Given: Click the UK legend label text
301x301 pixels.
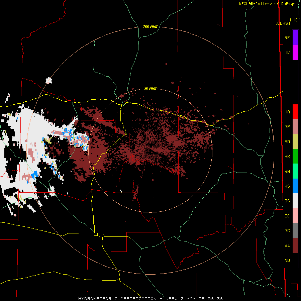Looking at the screenshot, I should click(x=287, y=53).
